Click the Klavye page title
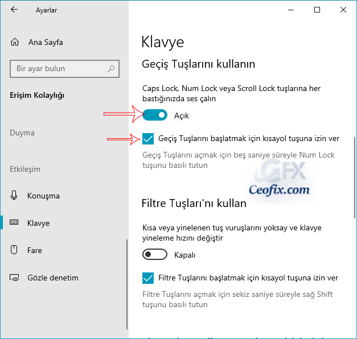This screenshot has width=357, height=339. click(163, 42)
